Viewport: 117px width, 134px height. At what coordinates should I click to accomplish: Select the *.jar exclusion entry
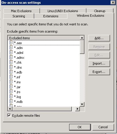click(17, 87)
